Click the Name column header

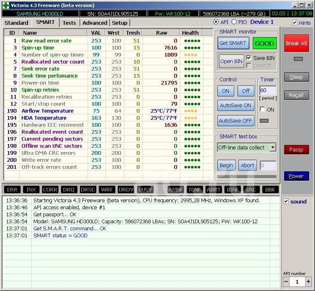(53, 33)
